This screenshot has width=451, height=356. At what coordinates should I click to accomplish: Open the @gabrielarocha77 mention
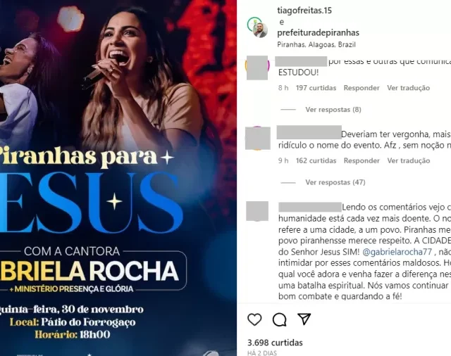pyautogui.click(x=397, y=252)
